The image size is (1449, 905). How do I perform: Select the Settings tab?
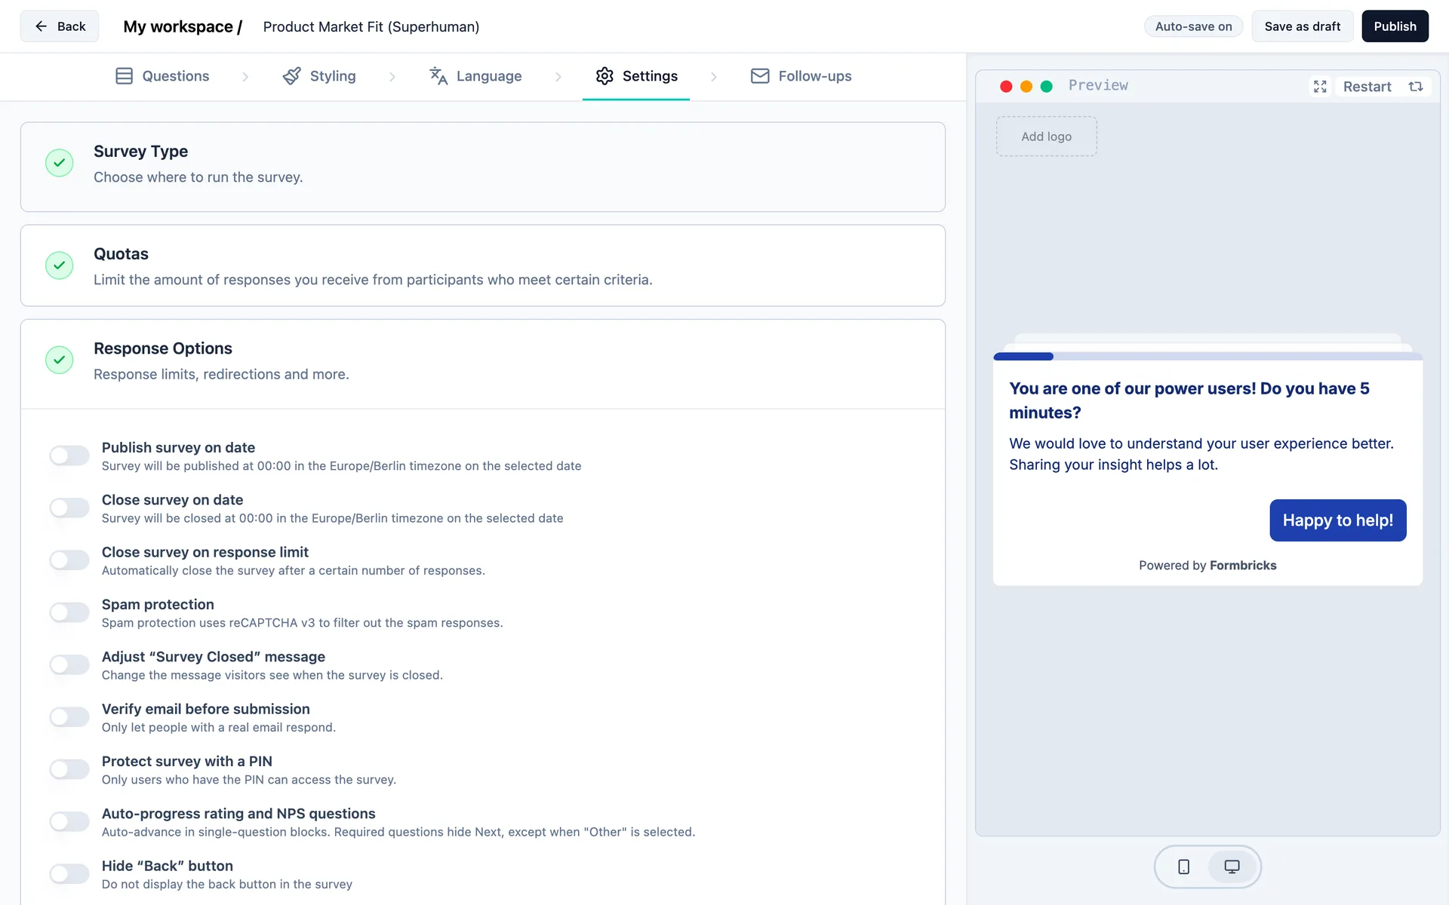point(636,76)
